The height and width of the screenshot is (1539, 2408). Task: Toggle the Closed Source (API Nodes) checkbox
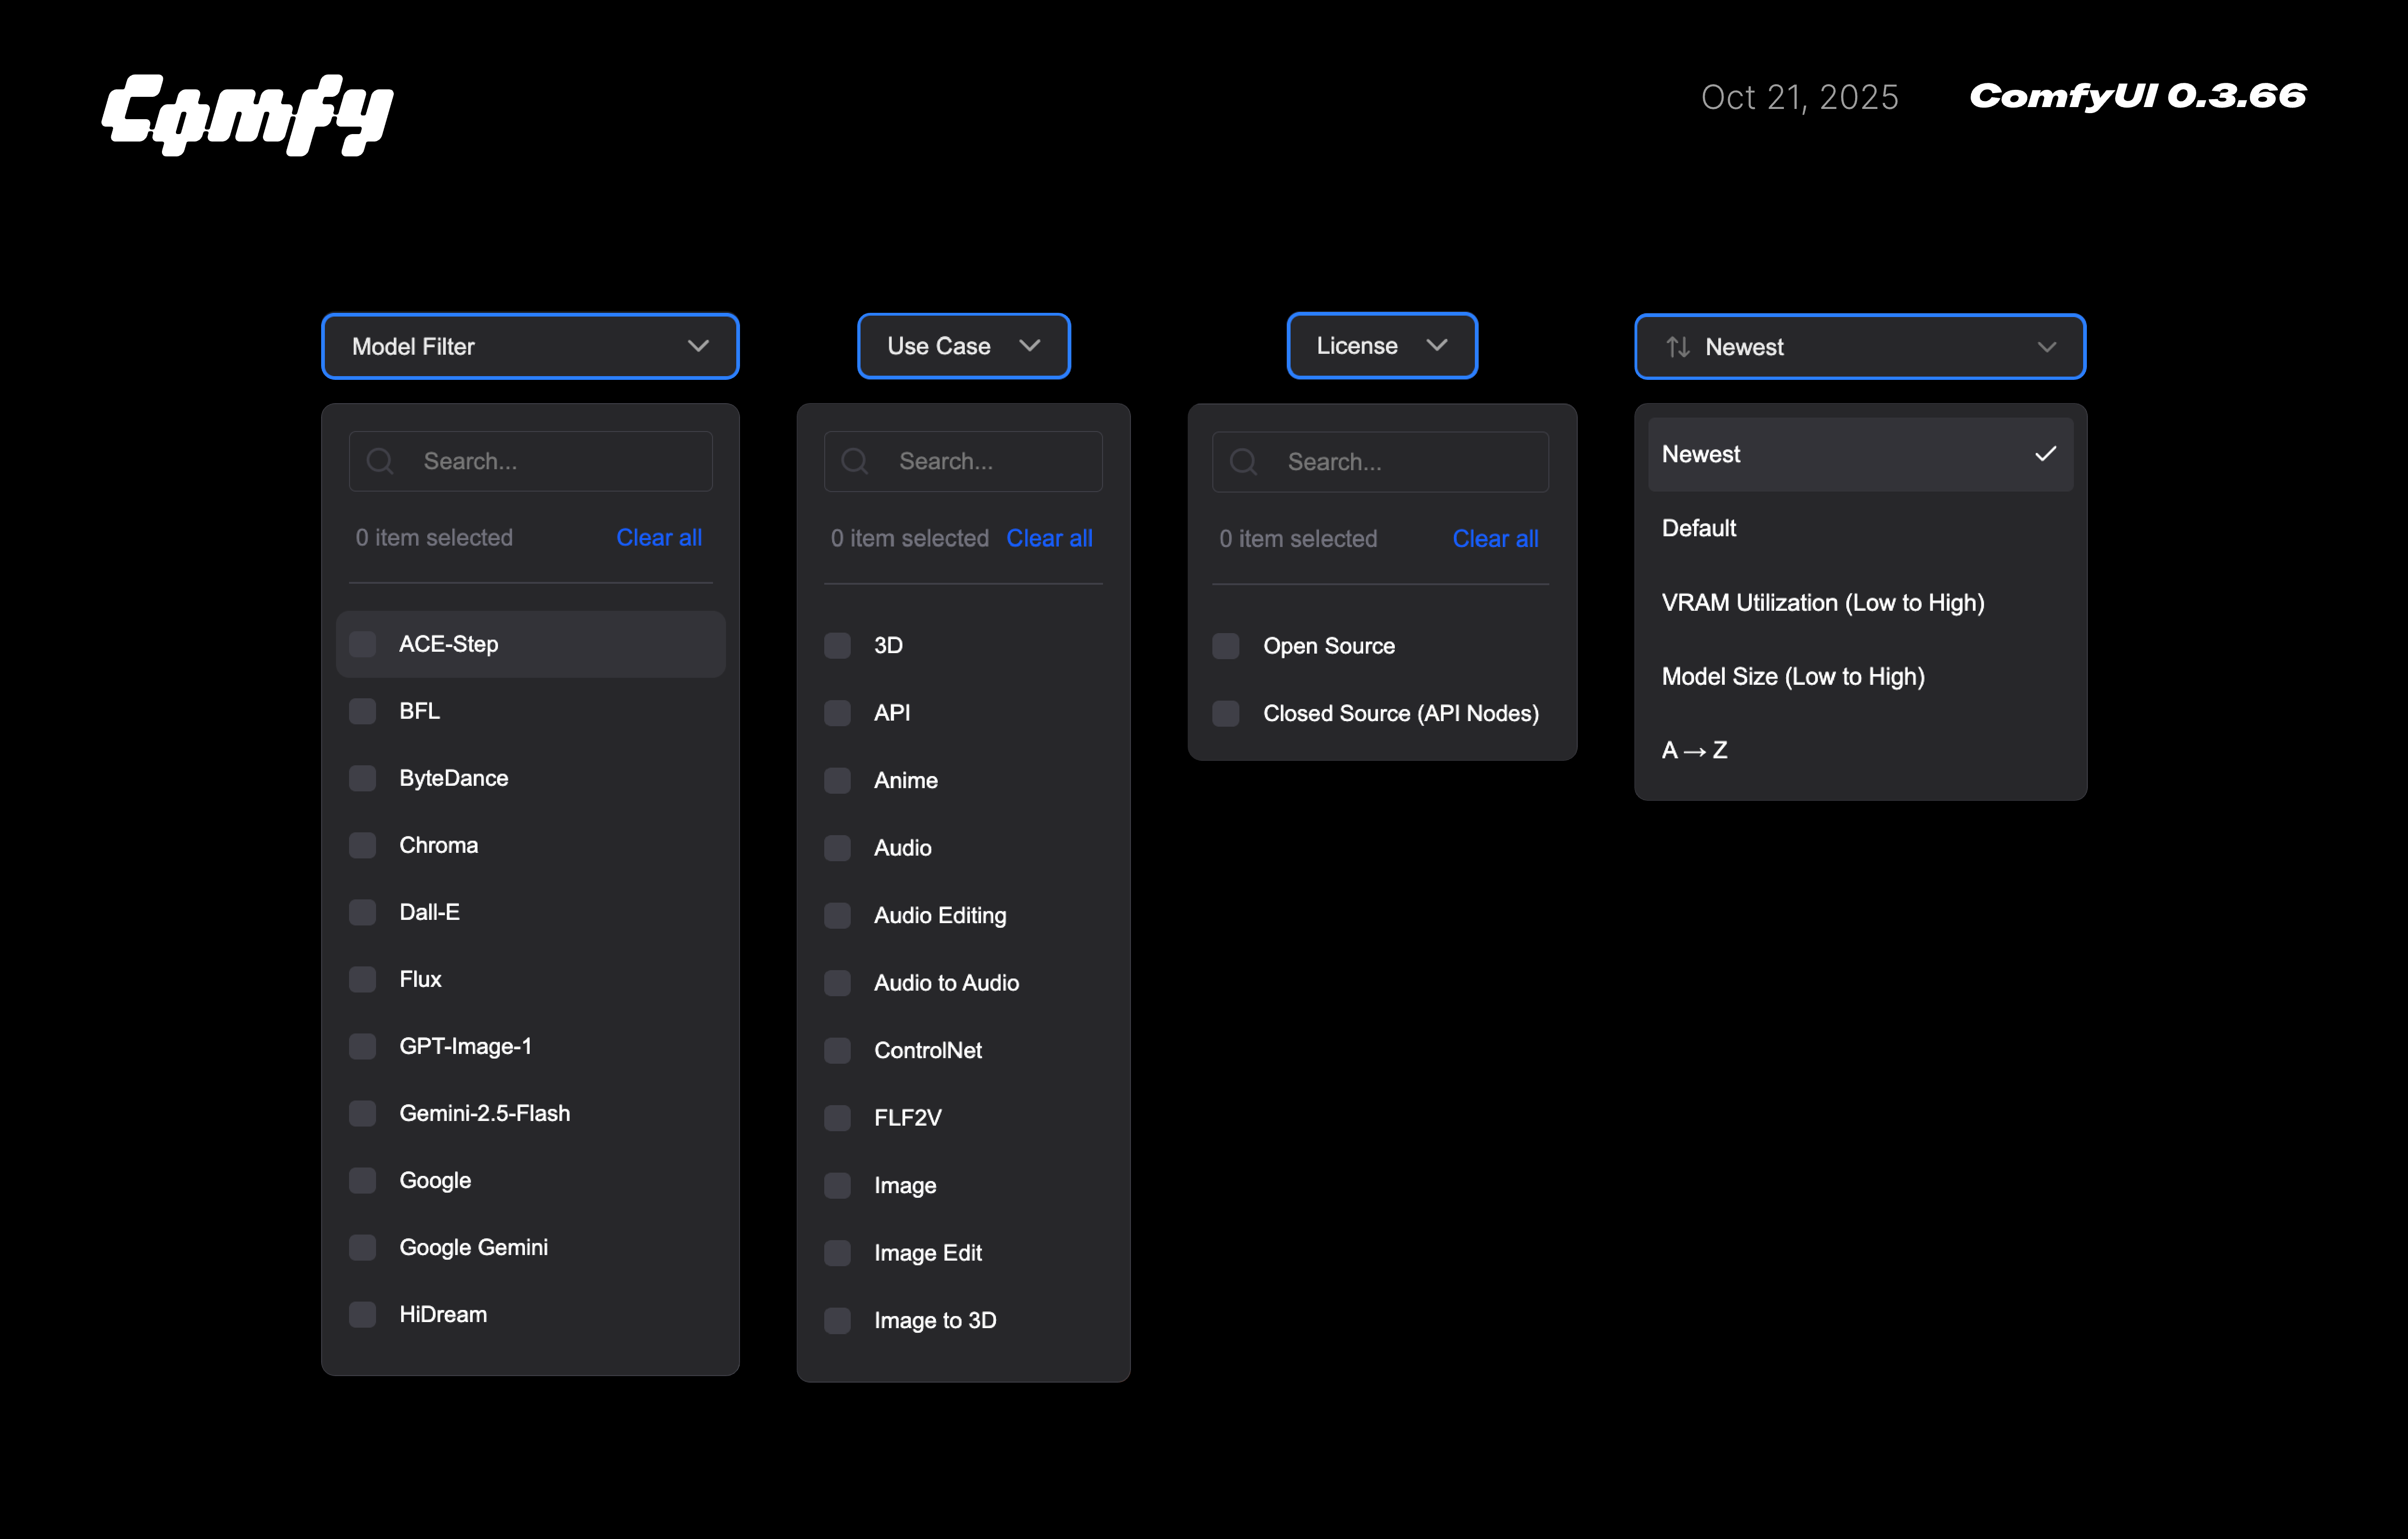coord(1226,713)
